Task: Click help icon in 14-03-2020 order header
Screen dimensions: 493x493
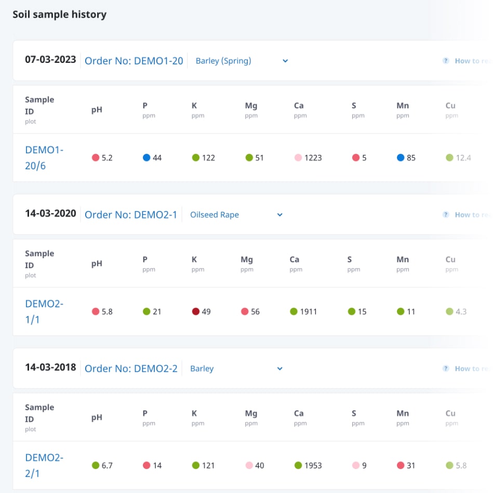Action: coord(445,215)
